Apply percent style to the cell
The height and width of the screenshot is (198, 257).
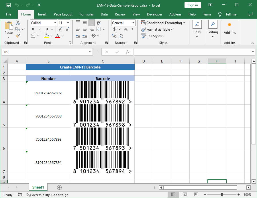[125, 29]
